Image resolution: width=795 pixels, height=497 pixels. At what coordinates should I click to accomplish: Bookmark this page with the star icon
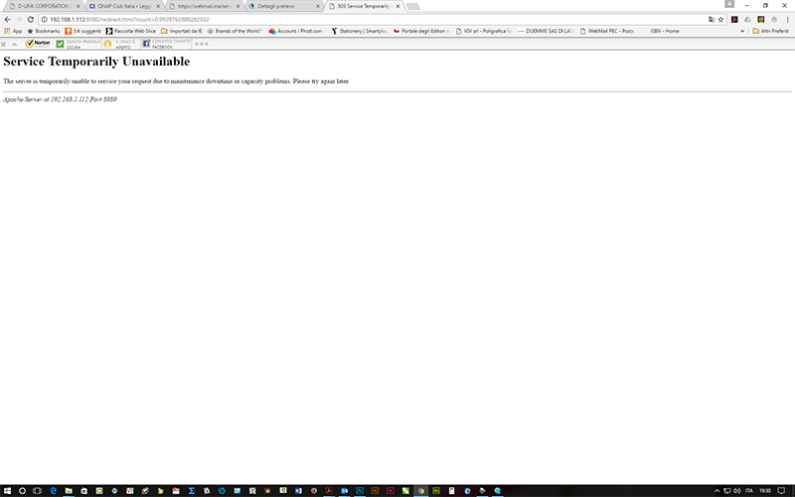720,19
